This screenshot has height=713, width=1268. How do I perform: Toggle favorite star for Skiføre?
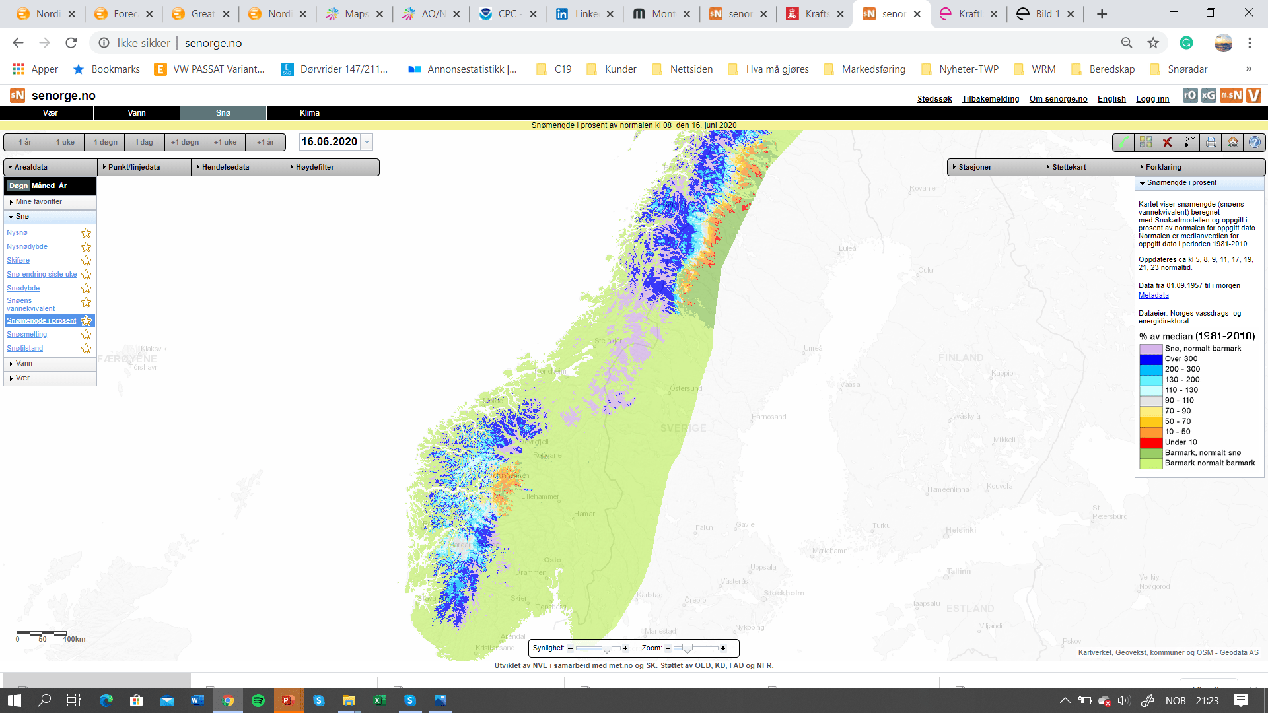coord(86,261)
